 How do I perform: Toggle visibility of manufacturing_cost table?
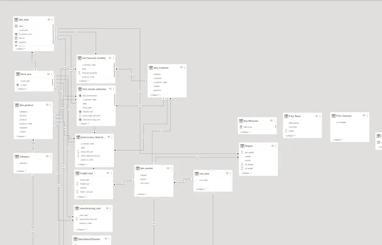click(x=107, y=208)
